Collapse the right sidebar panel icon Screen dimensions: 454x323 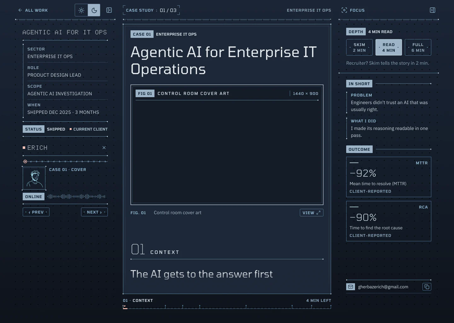[x=433, y=10]
